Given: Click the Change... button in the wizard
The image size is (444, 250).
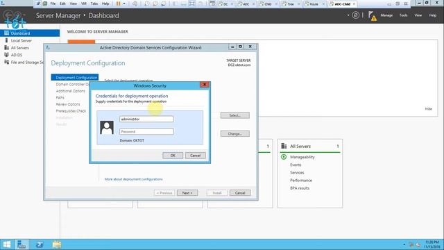Looking at the screenshot, I should point(234,134).
